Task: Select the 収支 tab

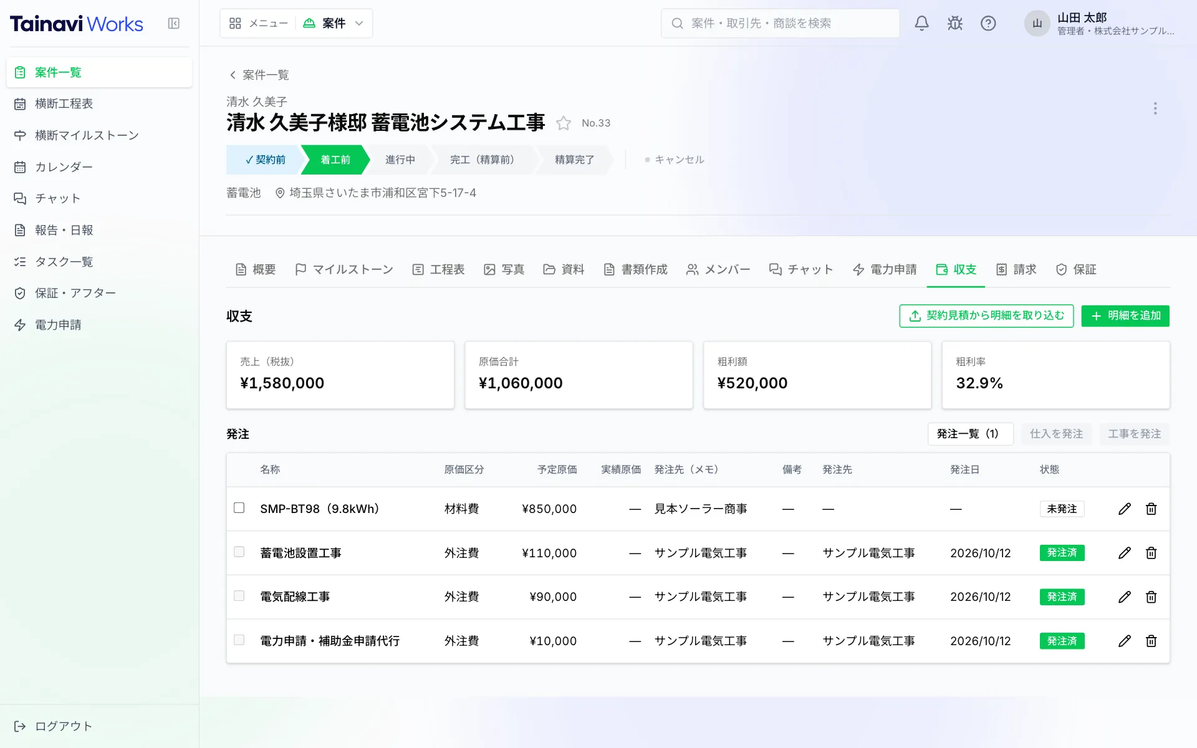Action: (956, 269)
